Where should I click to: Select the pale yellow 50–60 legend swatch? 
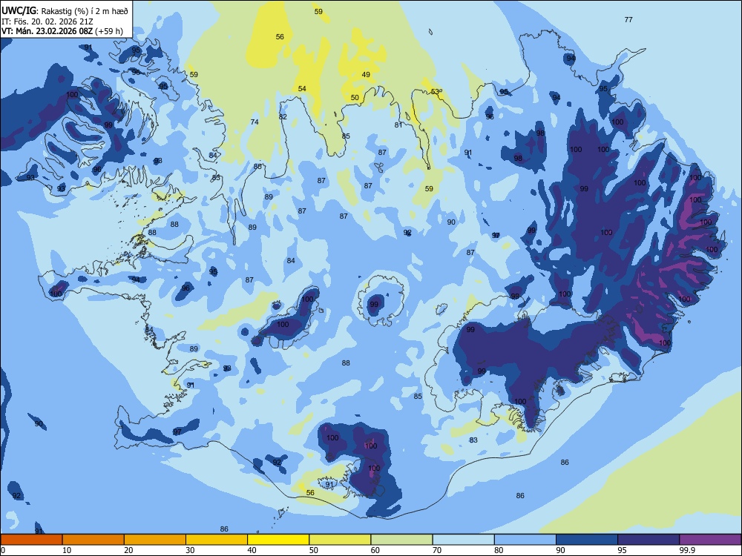[340, 540]
